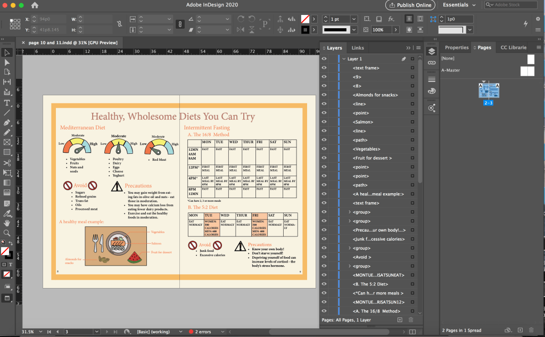Select the Direct Selection tool
Viewport: 545px width, 337px height.
tap(7, 62)
